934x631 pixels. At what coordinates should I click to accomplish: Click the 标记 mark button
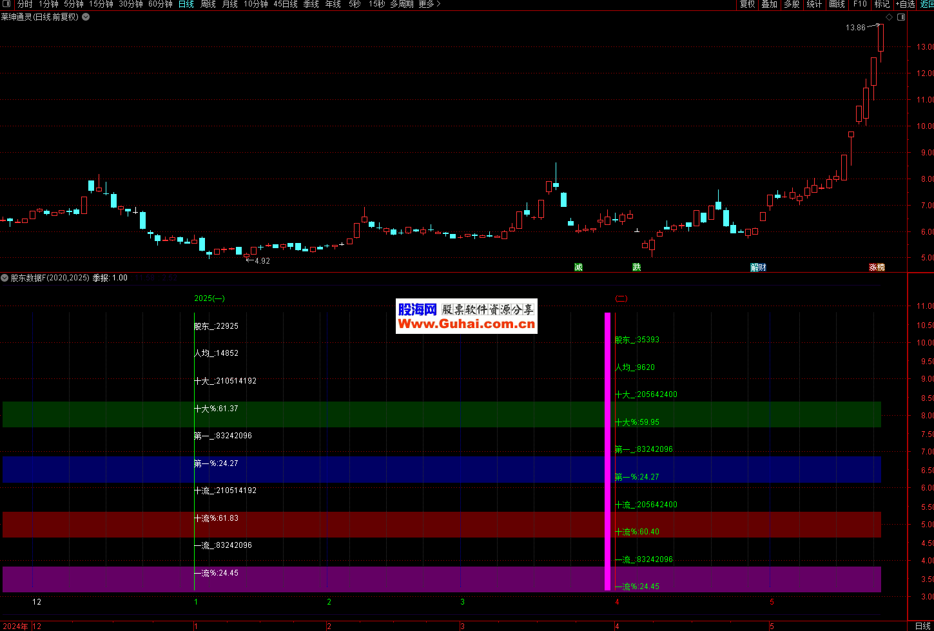point(882,4)
